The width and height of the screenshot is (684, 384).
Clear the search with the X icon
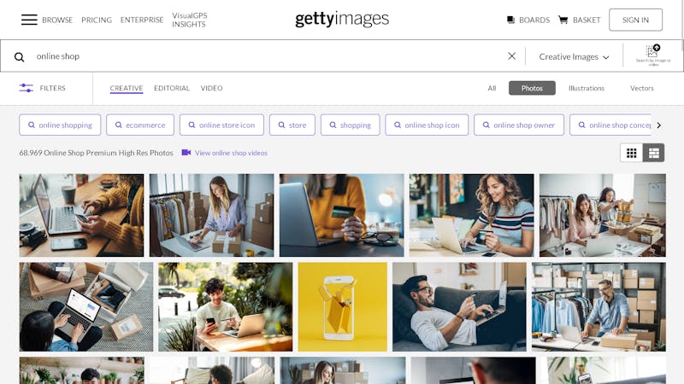coord(511,56)
